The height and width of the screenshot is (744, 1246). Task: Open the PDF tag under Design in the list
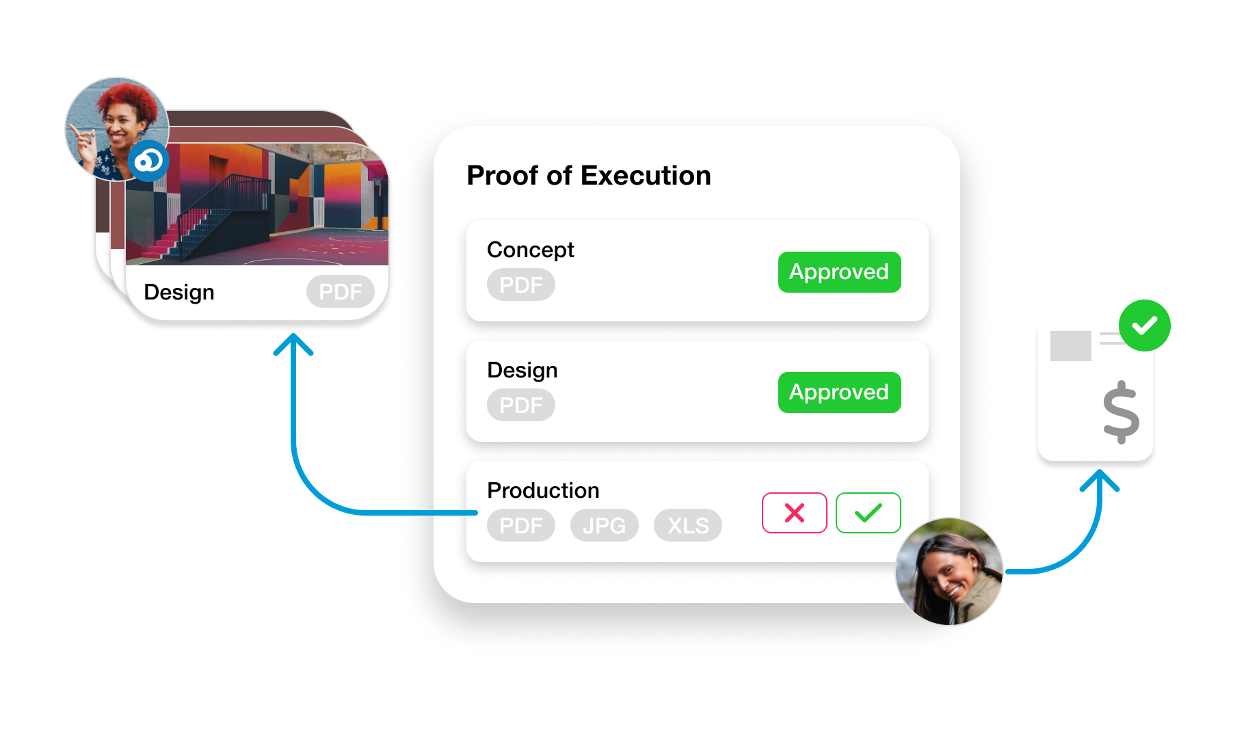(520, 405)
